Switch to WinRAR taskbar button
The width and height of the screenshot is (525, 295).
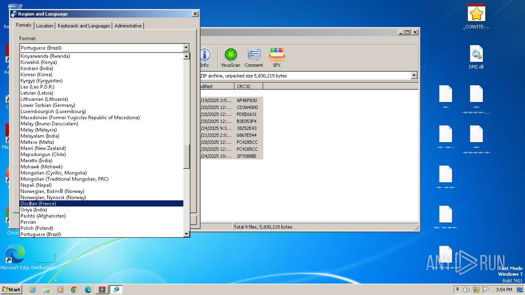(x=102, y=290)
